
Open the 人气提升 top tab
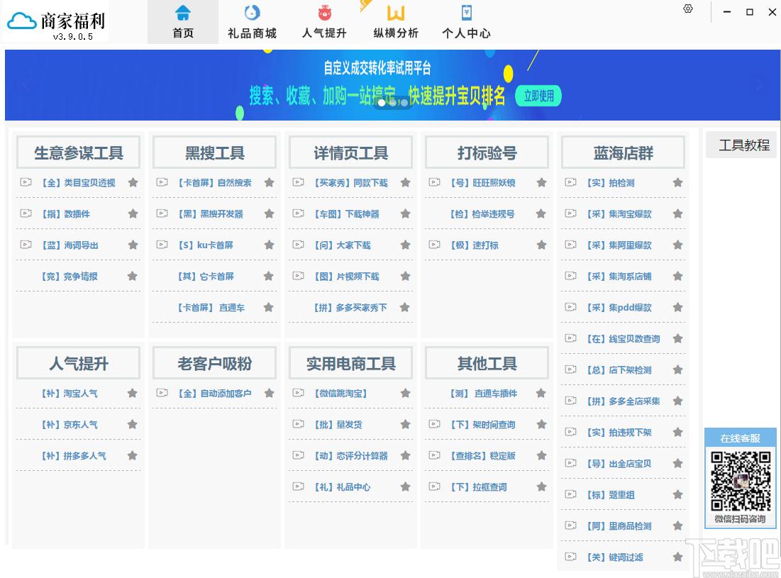point(324,22)
